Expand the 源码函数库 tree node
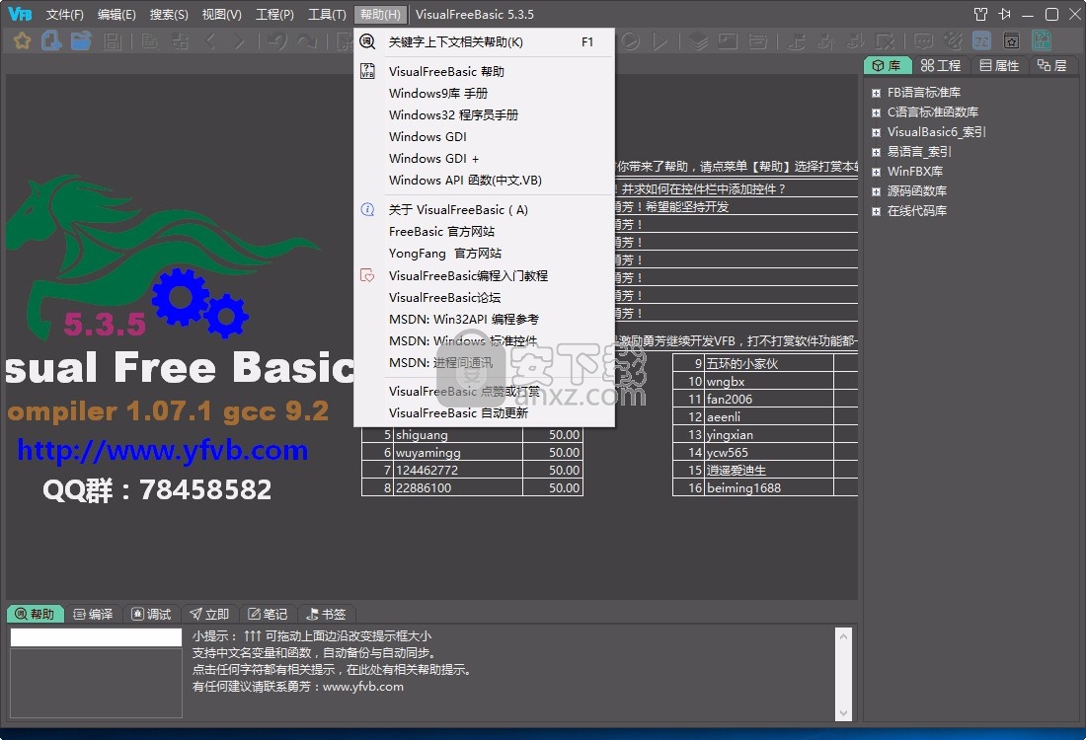 (876, 191)
